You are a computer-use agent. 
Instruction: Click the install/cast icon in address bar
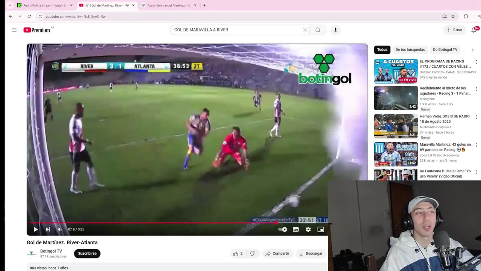[445, 17]
